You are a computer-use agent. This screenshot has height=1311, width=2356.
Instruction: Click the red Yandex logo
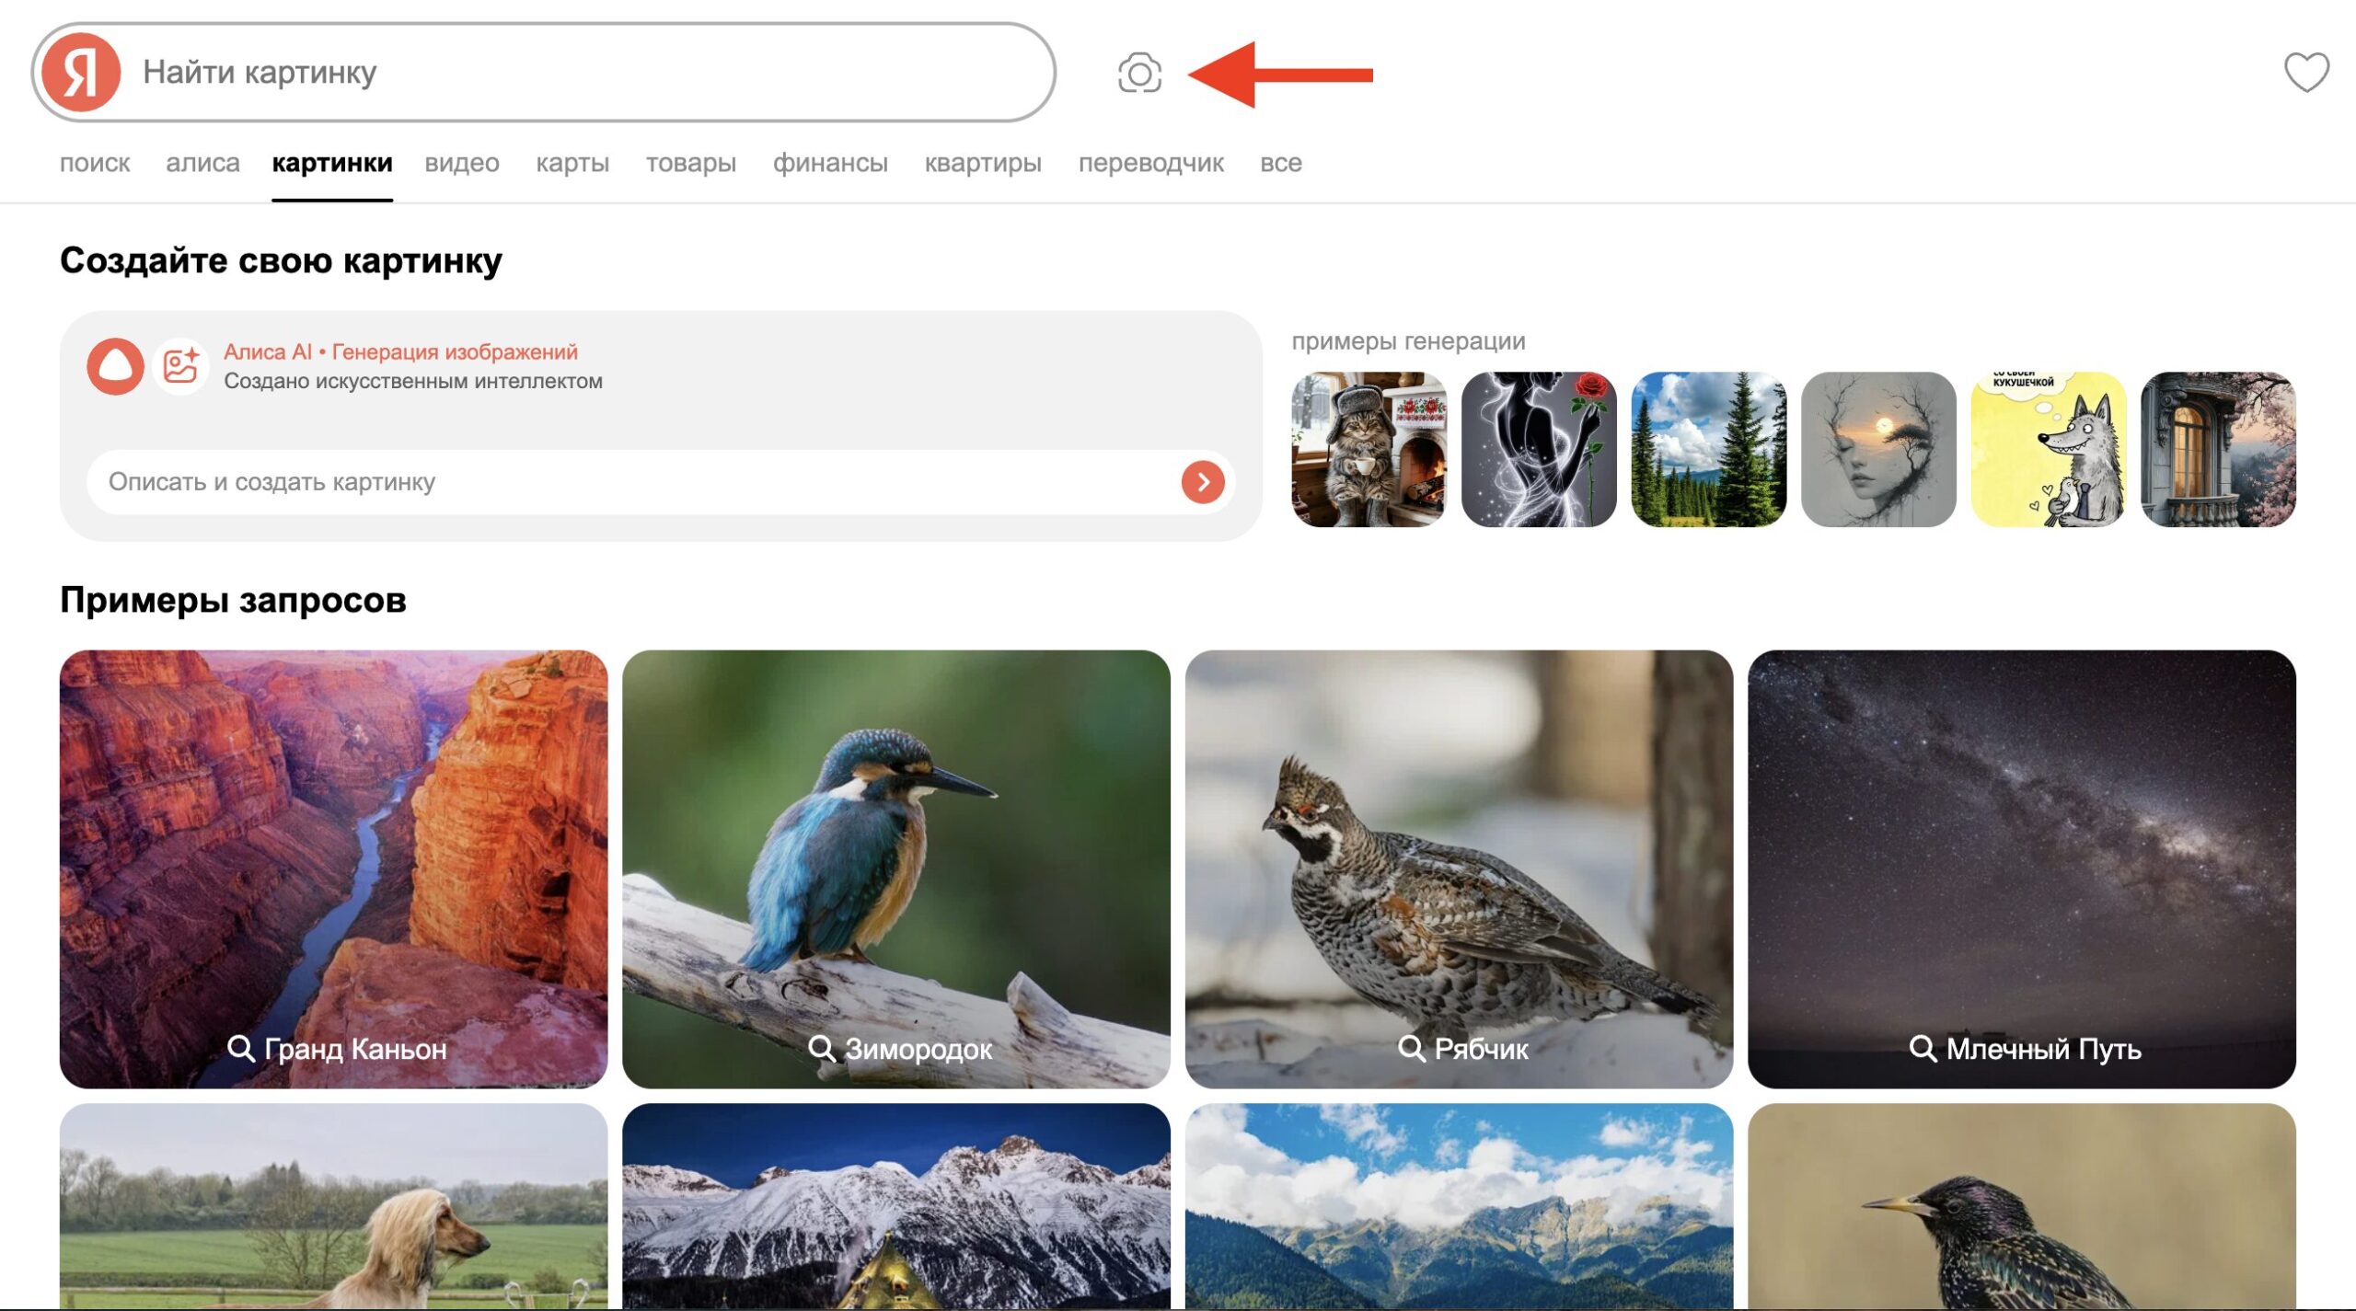pos(81,72)
